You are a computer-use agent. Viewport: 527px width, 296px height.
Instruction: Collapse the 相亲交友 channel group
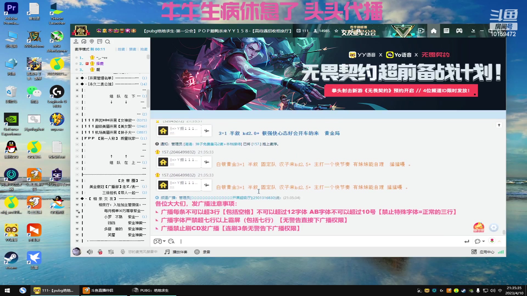pyautogui.click(x=77, y=199)
